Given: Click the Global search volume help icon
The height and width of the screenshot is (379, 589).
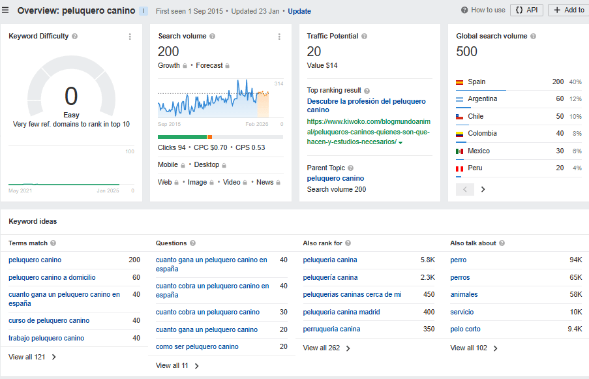Looking at the screenshot, I should [x=534, y=37].
